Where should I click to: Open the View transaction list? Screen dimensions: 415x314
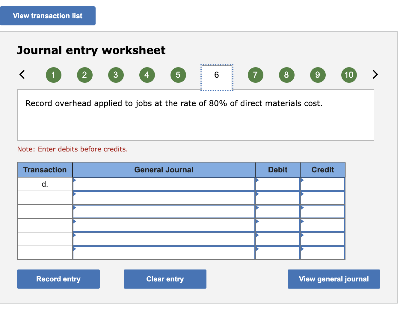48,16
